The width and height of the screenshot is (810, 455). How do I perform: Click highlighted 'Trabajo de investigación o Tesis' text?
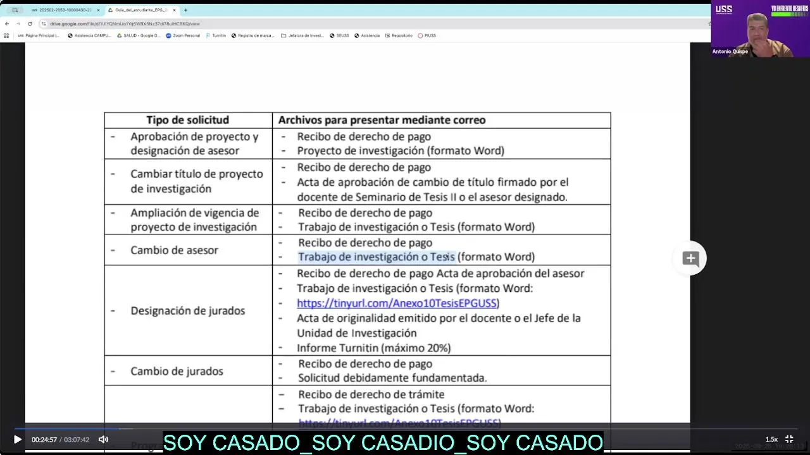click(x=377, y=257)
